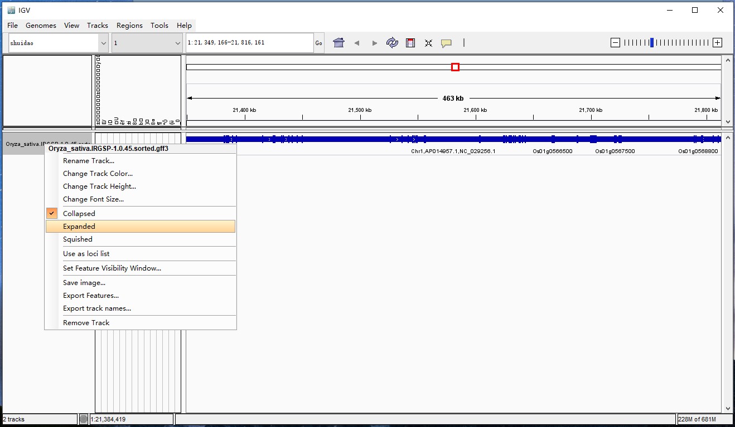Select Set Feature Visibility Window...
The image size is (735, 427).
point(141,268)
